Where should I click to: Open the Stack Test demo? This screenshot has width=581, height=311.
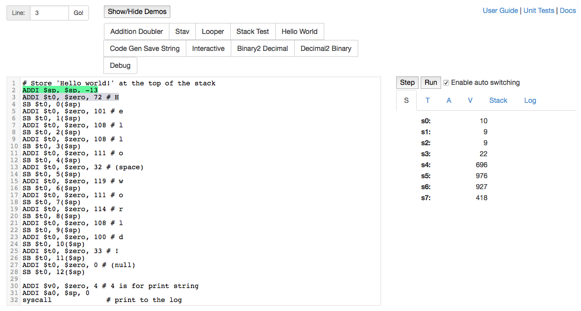pos(252,31)
